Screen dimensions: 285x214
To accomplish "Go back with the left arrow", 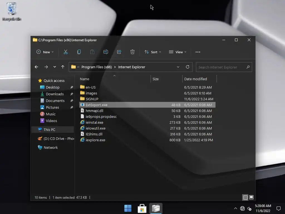I will point(36,67).
